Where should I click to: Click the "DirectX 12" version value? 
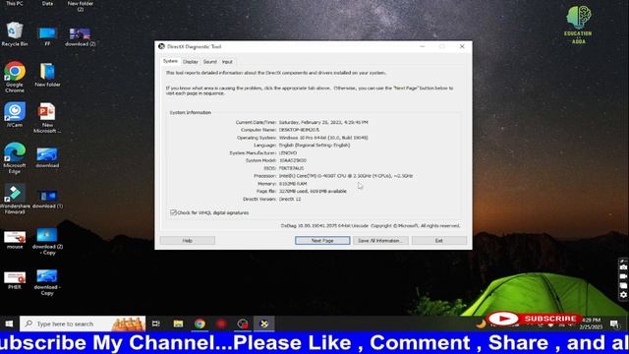[x=290, y=199]
